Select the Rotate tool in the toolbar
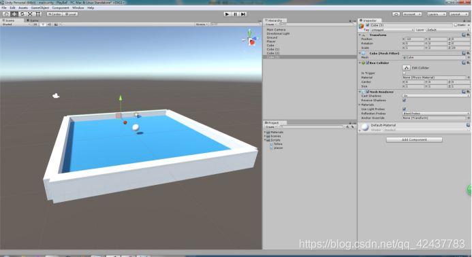Image resolution: width=472 pixels, height=257 pixels. [x=22, y=14]
